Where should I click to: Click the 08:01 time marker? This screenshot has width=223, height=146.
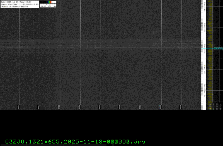[19, 107]
